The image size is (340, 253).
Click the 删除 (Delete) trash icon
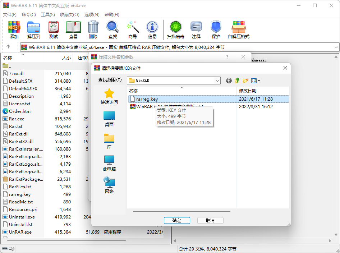point(93,29)
